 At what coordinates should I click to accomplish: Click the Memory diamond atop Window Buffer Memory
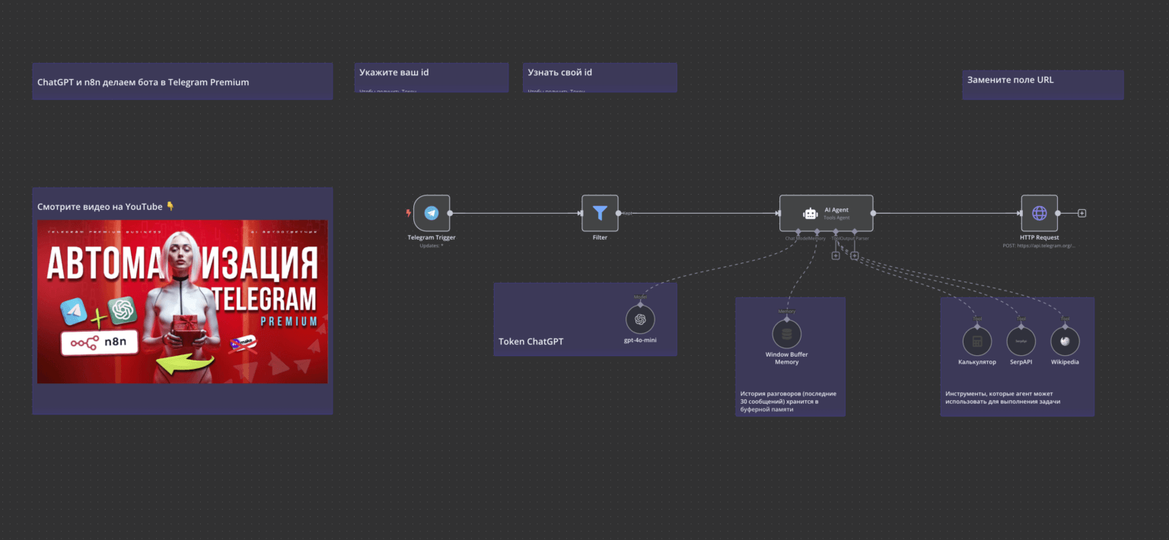tap(787, 319)
